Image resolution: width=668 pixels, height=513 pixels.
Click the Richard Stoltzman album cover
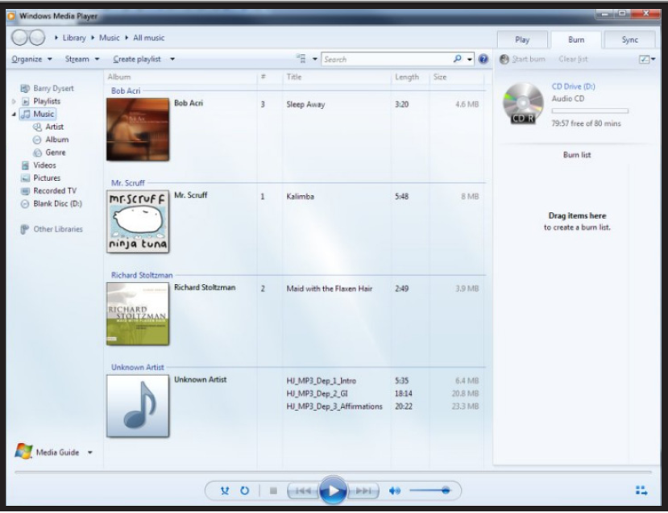(x=138, y=314)
